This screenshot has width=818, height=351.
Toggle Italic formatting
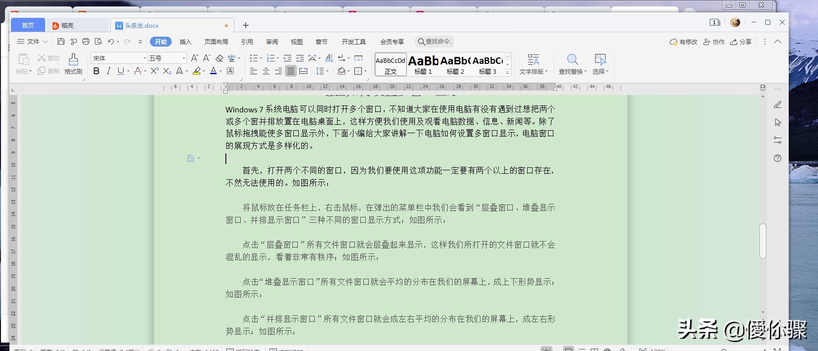tap(108, 71)
